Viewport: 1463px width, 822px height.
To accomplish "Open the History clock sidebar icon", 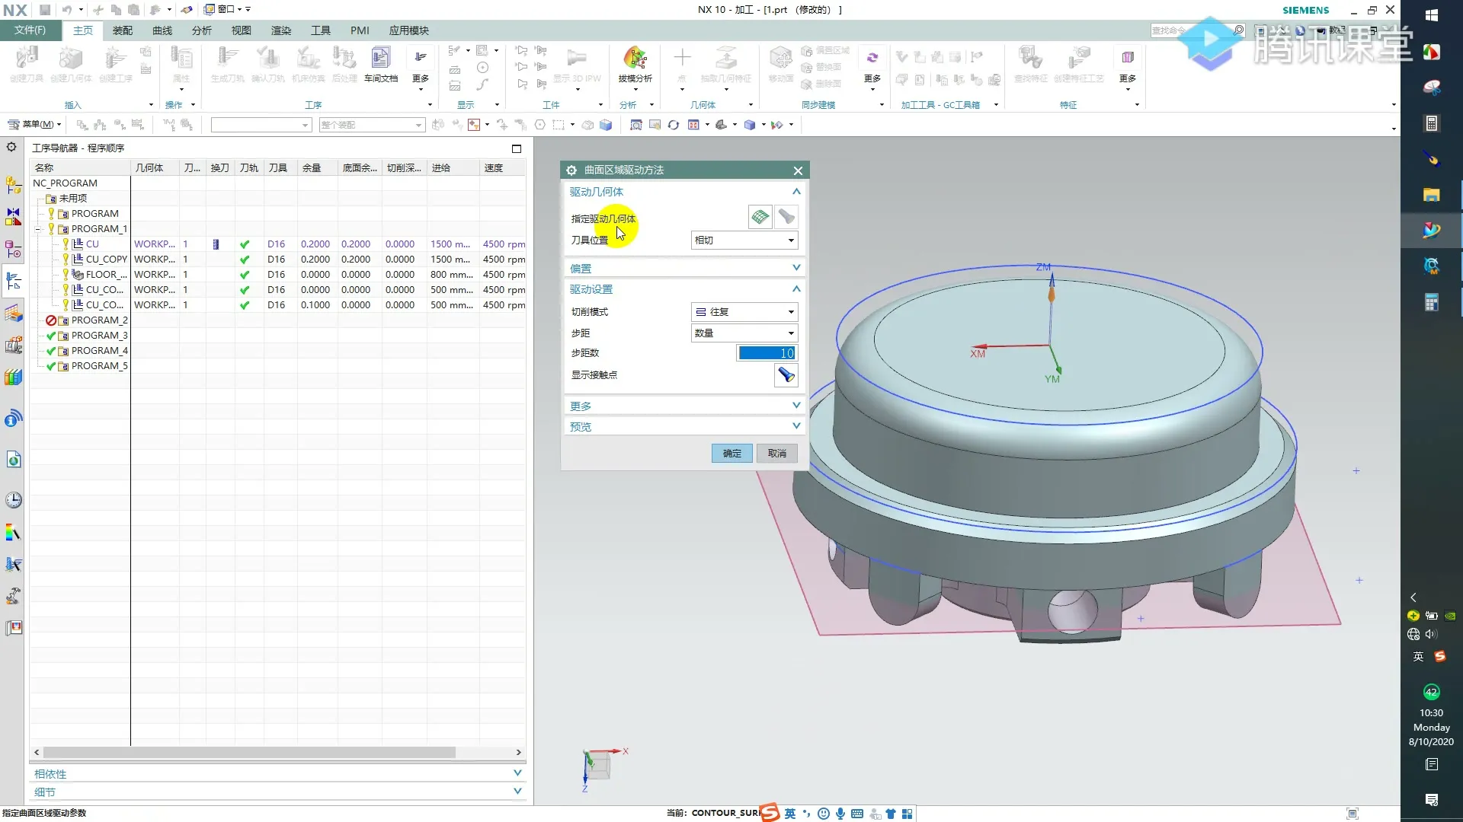I will [x=13, y=500].
